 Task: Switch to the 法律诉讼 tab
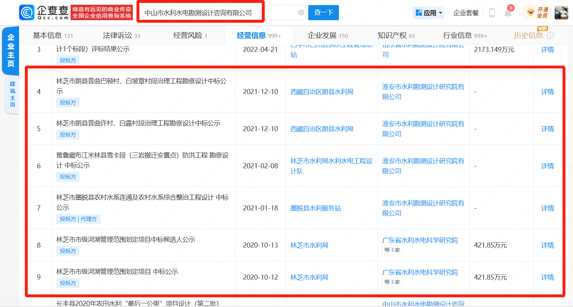(x=121, y=35)
